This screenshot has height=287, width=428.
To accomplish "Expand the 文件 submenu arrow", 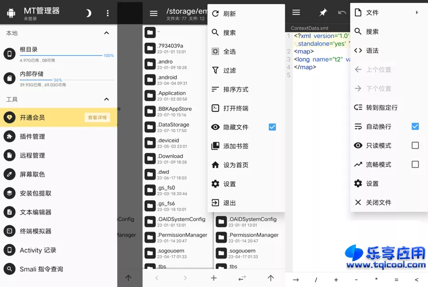I will click(x=417, y=12).
